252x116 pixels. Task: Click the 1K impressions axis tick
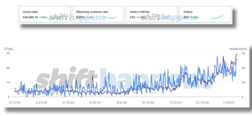pyautogui.click(x=243, y=82)
